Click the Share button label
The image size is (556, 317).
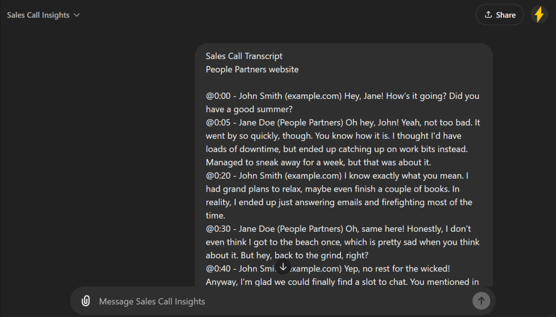click(506, 15)
